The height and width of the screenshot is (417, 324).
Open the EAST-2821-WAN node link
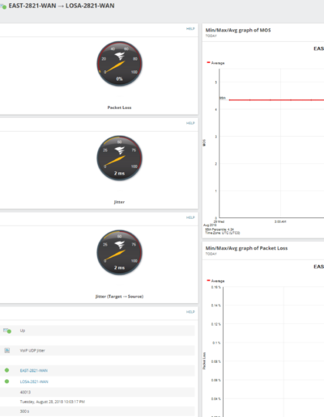(34, 371)
